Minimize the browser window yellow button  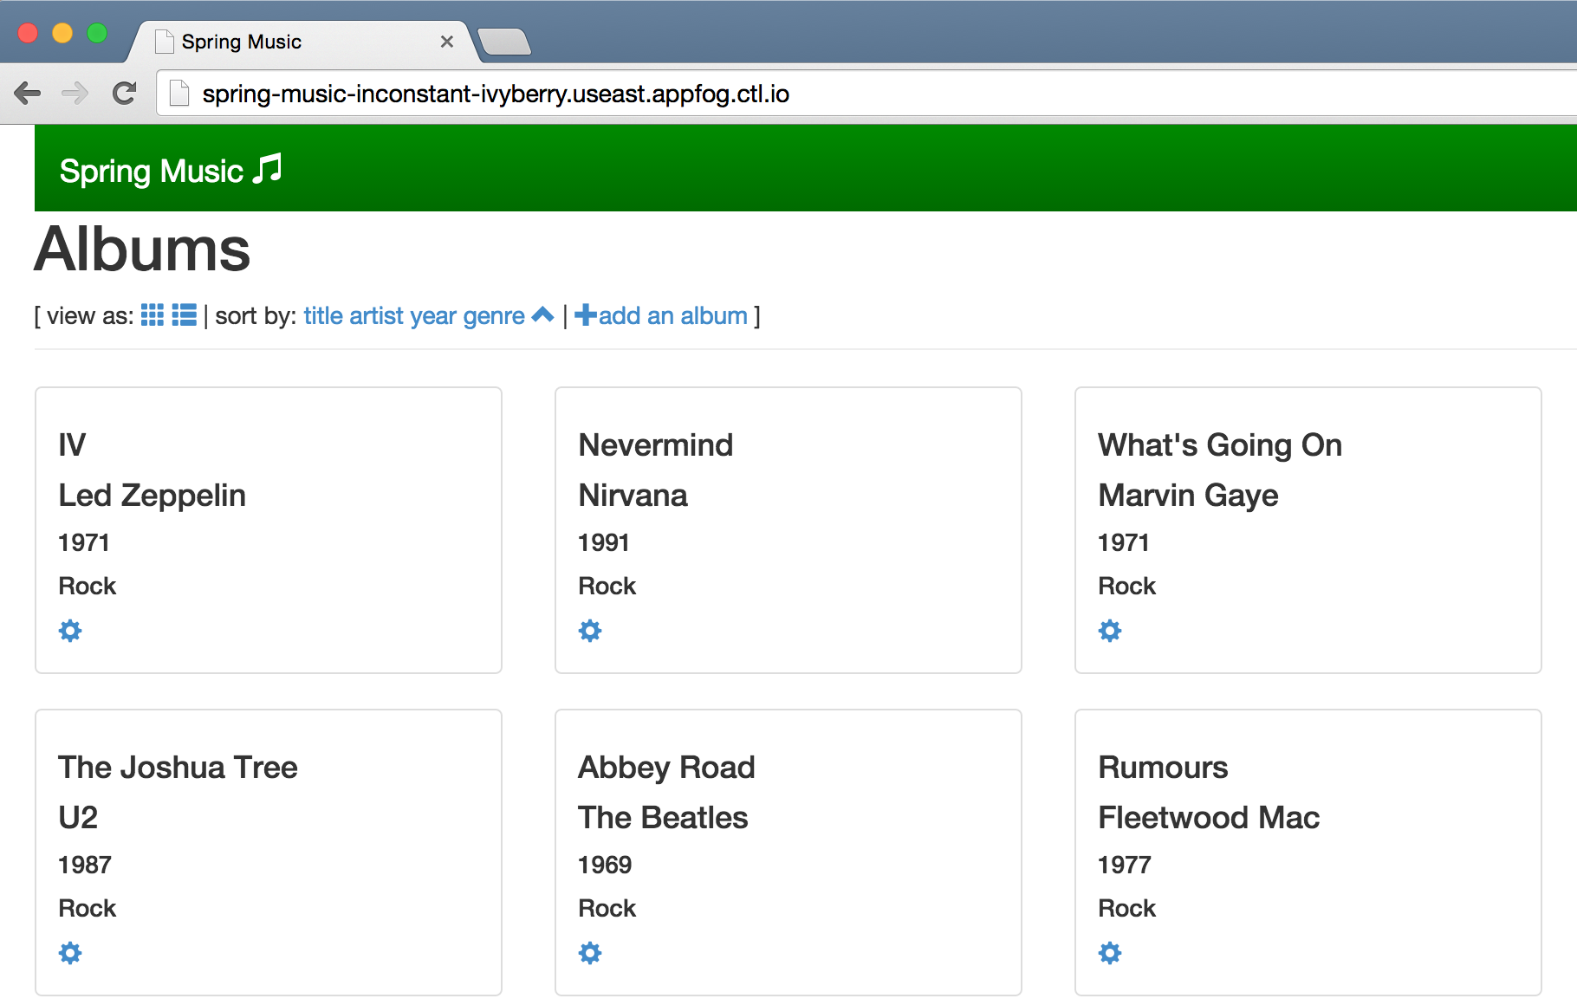tap(62, 33)
